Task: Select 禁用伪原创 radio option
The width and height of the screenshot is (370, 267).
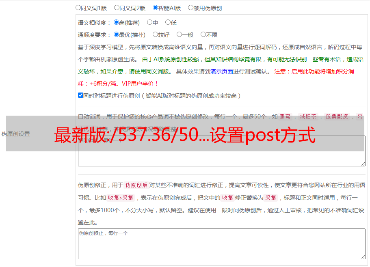Action: [190, 8]
